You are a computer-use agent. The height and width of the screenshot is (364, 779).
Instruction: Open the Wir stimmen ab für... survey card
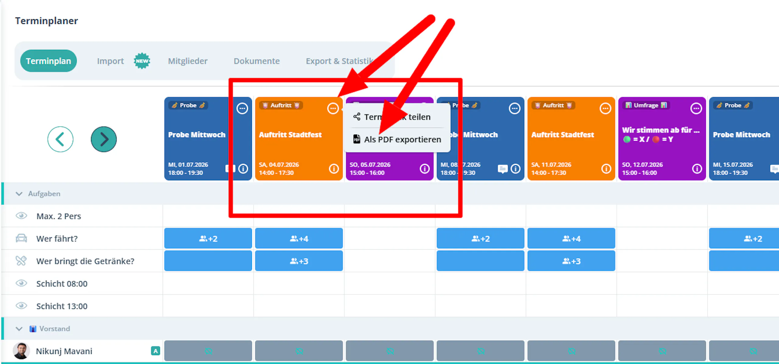point(662,139)
